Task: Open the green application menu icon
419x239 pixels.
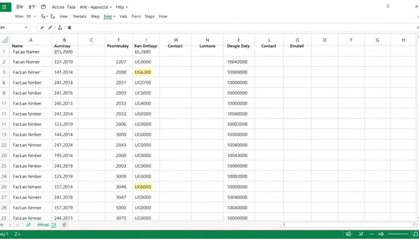Action: 5,7
